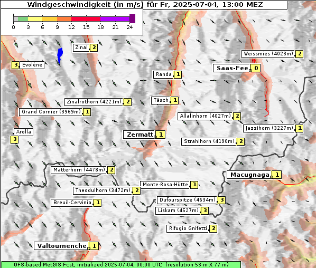Select the Jazzihorn (3227m) label
316x268 pixels.
269,128
